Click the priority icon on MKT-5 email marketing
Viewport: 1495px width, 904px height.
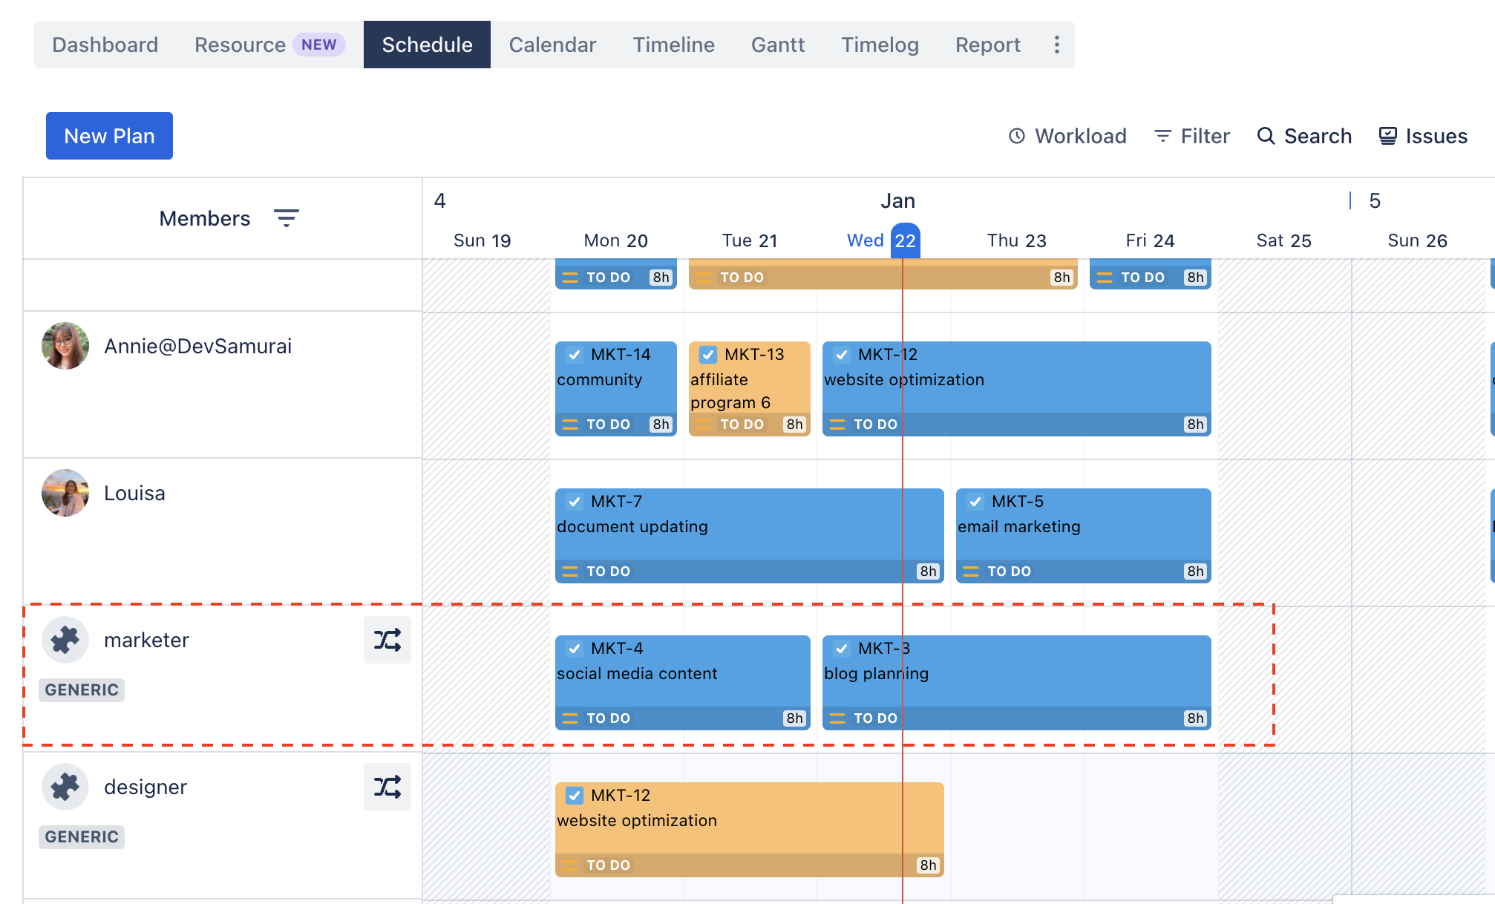click(x=970, y=571)
